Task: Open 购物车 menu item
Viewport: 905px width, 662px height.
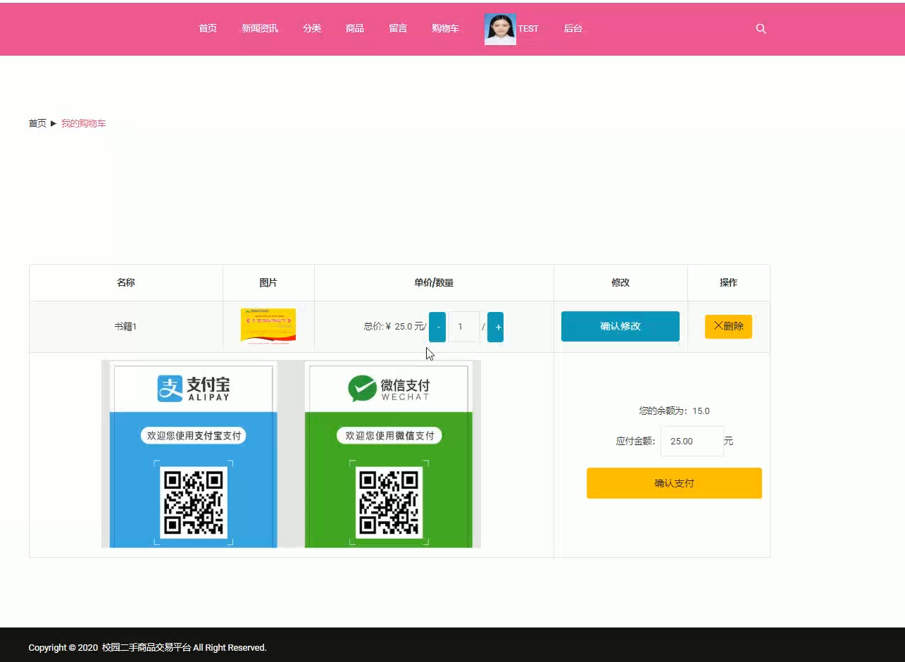Action: pos(445,29)
